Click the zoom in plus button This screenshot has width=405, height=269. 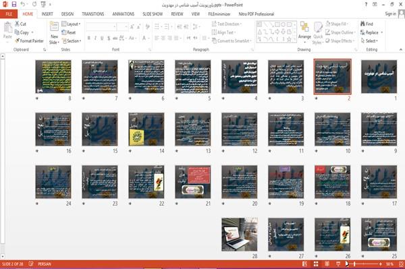coord(381,264)
